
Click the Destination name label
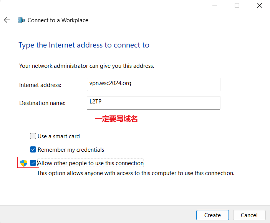(x=42, y=103)
